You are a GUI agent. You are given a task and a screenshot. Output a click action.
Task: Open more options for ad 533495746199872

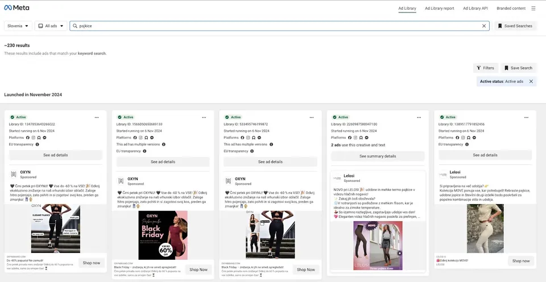(312, 117)
